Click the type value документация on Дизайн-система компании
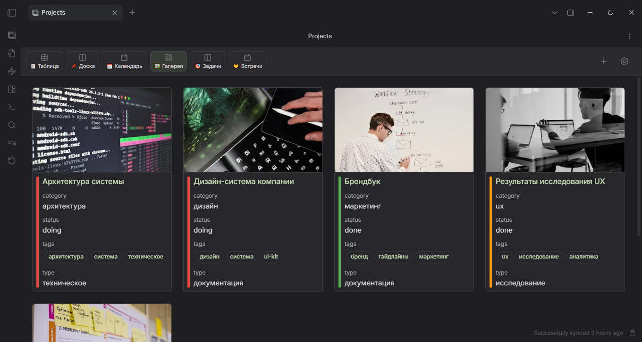 219,283
